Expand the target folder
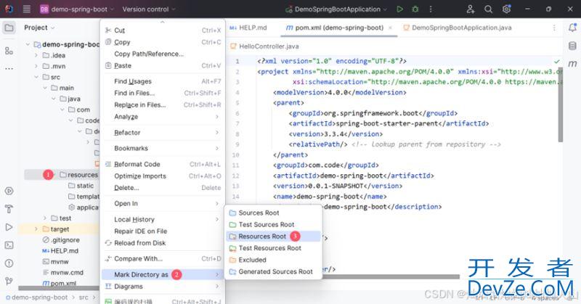The height and width of the screenshot is (304, 581). (36, 229)
